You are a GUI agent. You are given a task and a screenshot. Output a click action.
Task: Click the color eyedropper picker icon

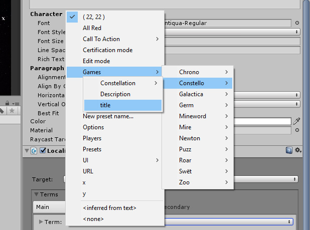(x=297, y=121)
